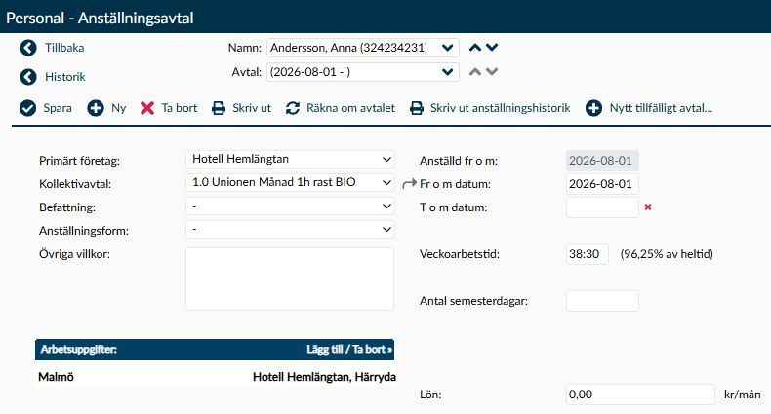Click the disabled Anställd fr o m field
Screen dimensions: 771x414
[602, 161]
